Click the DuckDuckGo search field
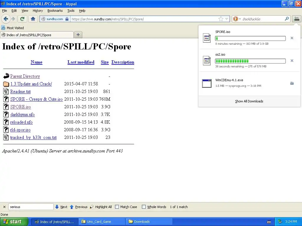302x226 pixels. [x=262, y=19]
